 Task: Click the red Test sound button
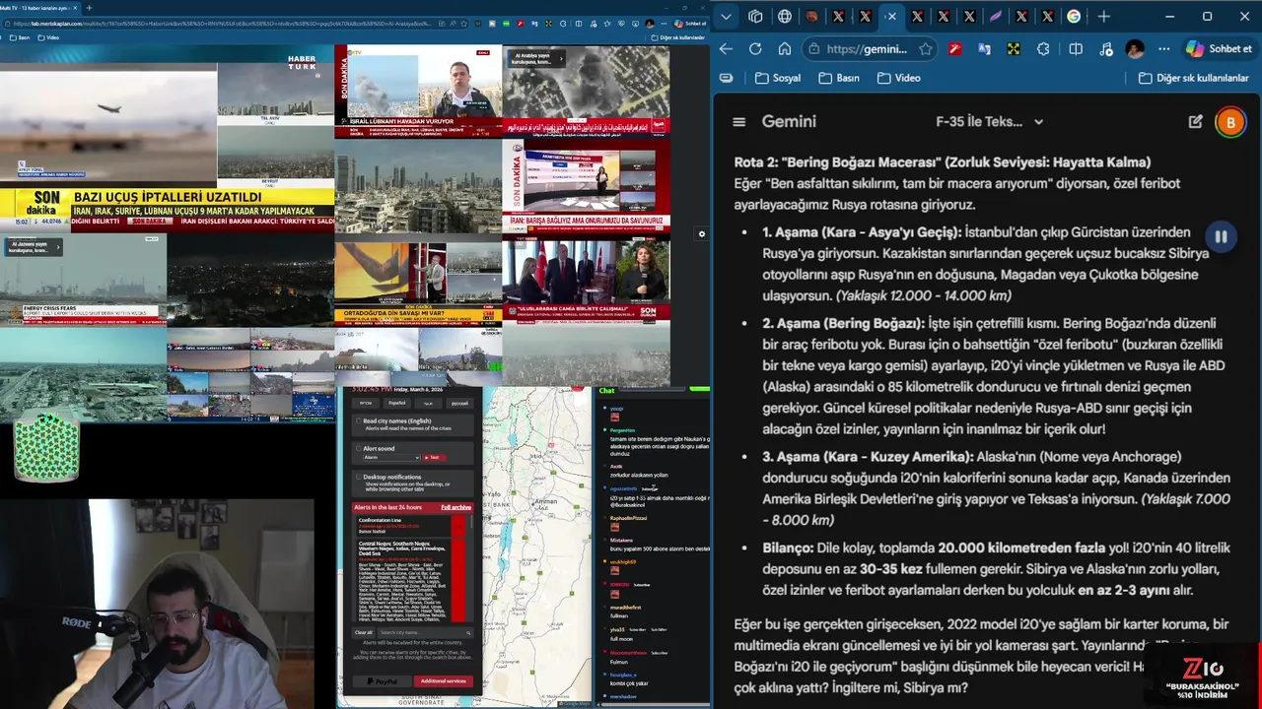pyautogui.click(x=434, y=458)
